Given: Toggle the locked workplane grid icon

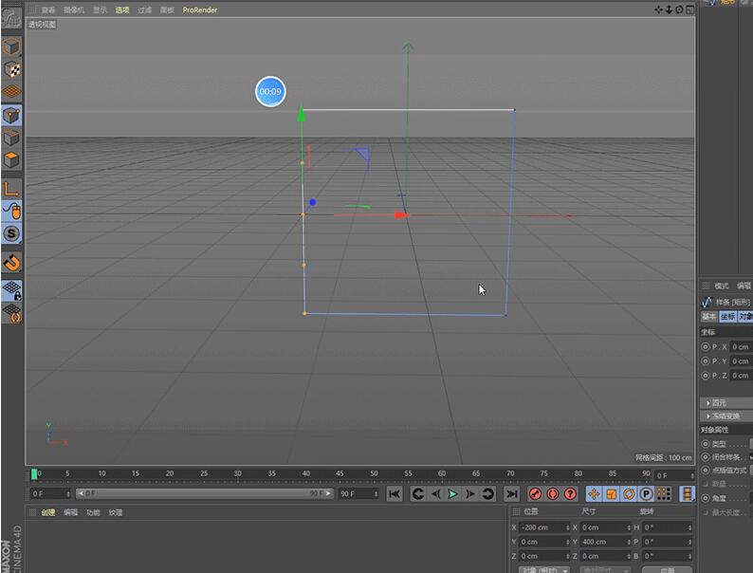Looking at the screenshot, I should point(12,290).
